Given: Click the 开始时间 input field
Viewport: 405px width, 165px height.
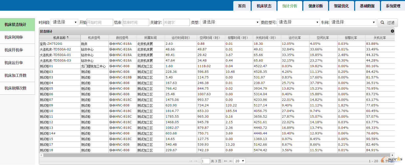Looking at the screenshot, I should tap(100, 22).
